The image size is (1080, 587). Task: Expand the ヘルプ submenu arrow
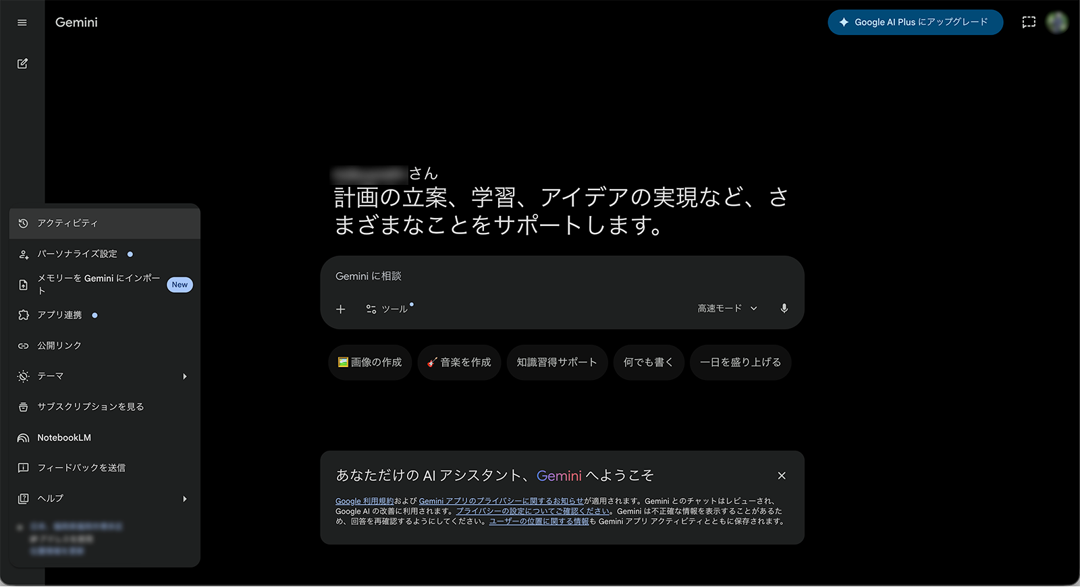(x=185, y=499)
